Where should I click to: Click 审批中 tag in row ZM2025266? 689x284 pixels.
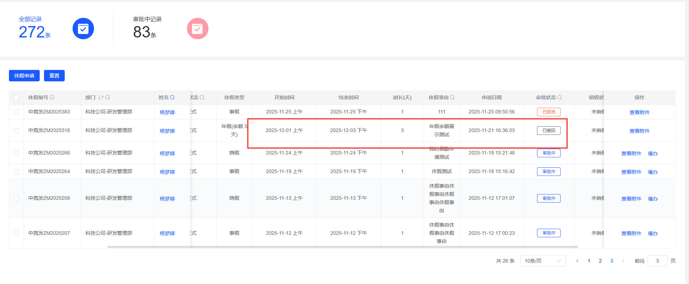(549, 153)
